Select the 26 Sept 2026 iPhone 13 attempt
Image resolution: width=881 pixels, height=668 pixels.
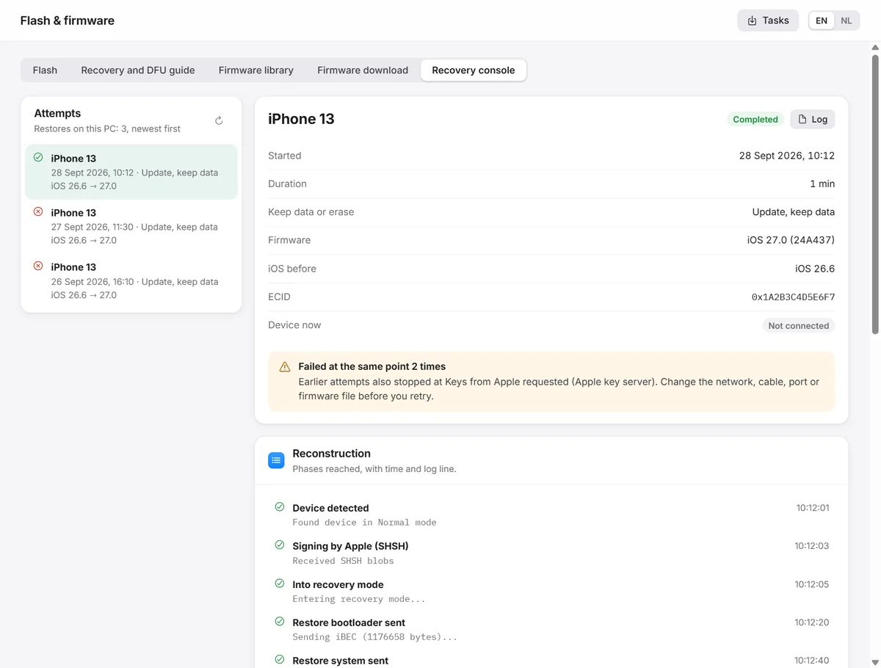[x=131, y=280]
